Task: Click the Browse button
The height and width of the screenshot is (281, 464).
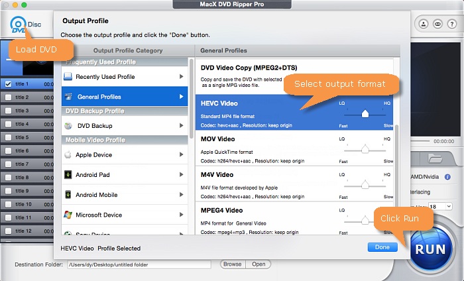Action: click(233, 264)
